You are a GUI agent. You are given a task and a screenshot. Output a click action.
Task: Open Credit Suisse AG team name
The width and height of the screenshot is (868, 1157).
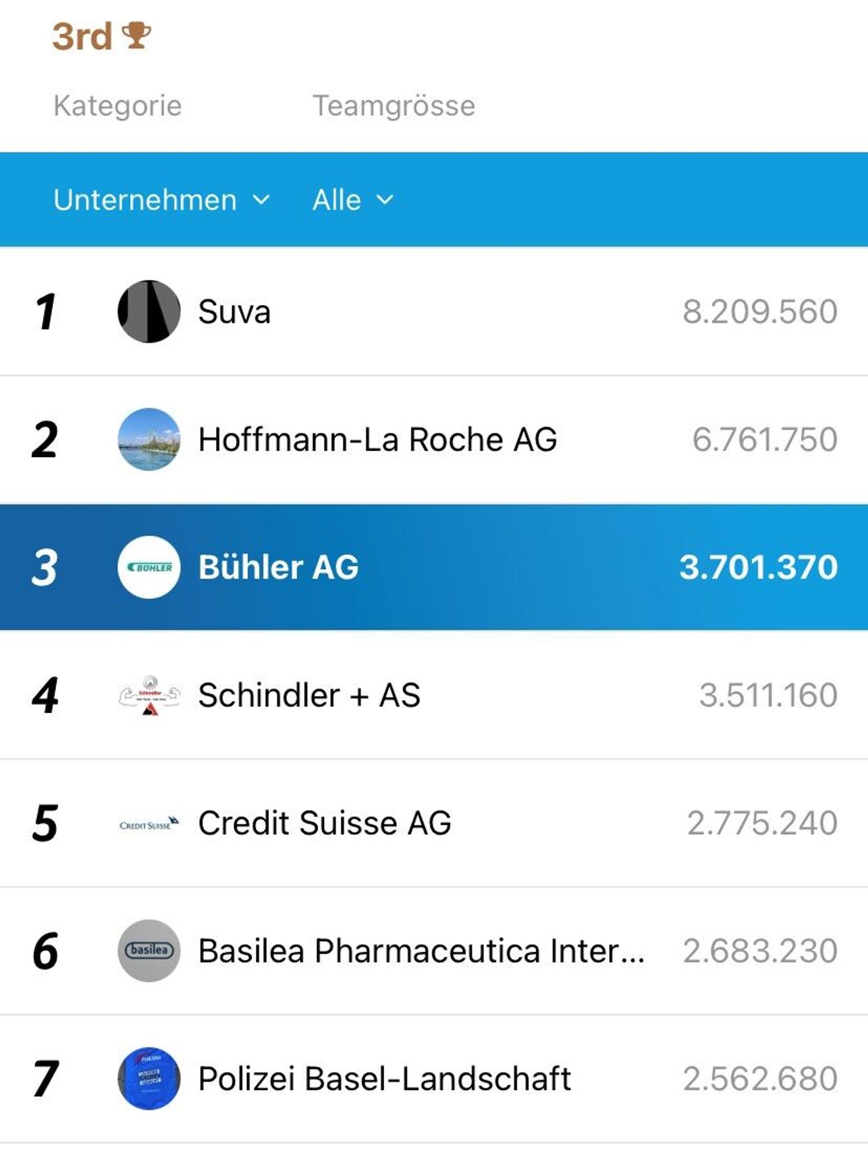click(x=324, y=823)
